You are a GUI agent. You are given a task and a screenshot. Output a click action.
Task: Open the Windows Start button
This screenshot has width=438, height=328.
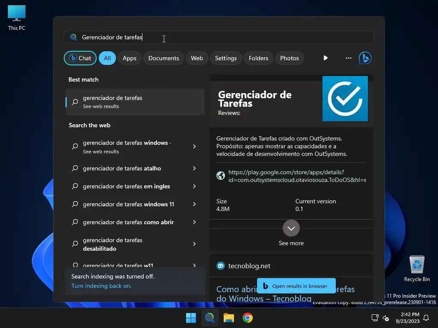coord(191,318)
